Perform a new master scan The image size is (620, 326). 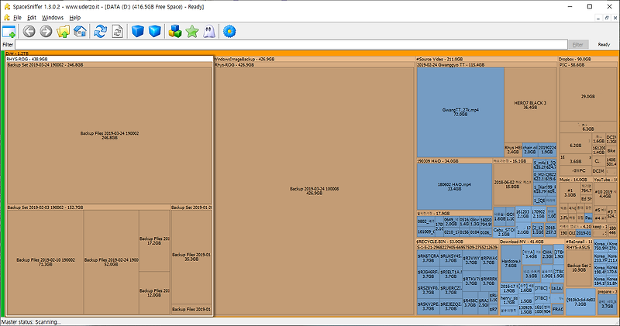[101, 31]
